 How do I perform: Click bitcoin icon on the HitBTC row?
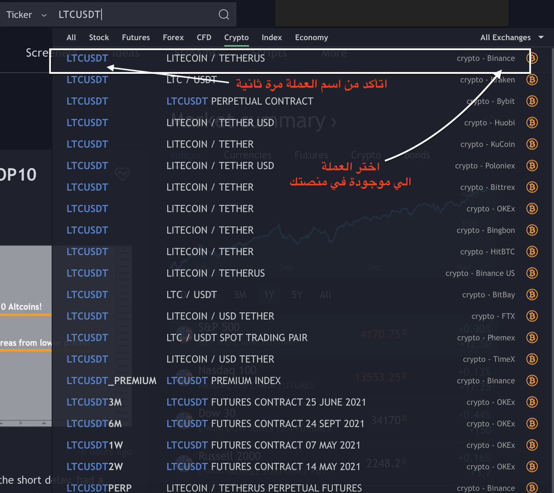click(532, 252)
